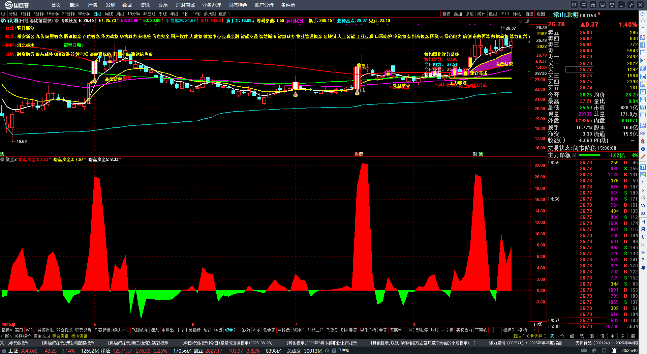This screenshot has width=647, height=354.
Task: Open the chat message icon in title bar
Action: click(x=574, y=5)
